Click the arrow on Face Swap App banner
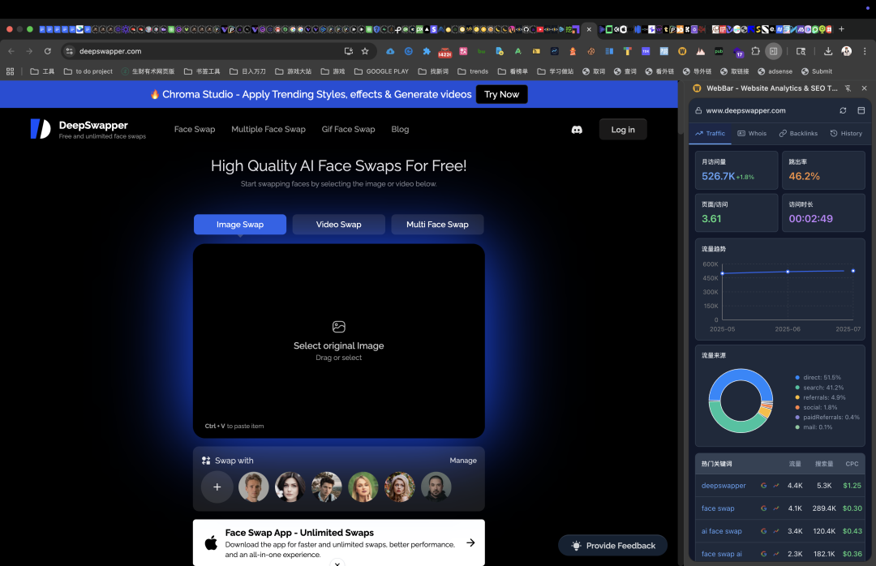The image size is (876, 566). pyautogui.click(x=470, y=542)
